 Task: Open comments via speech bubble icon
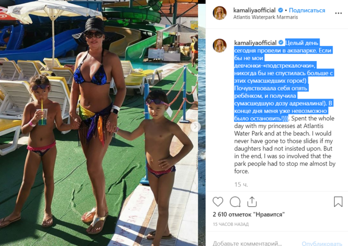point(235,202)
